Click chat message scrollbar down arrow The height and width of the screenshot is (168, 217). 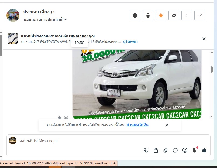(x=212, y=116)
